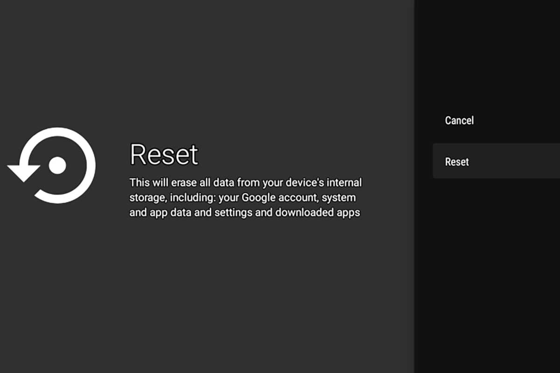560x373 pixels.
Task: Click the arrowhead on the reset icon
Action: click(23, 173)
